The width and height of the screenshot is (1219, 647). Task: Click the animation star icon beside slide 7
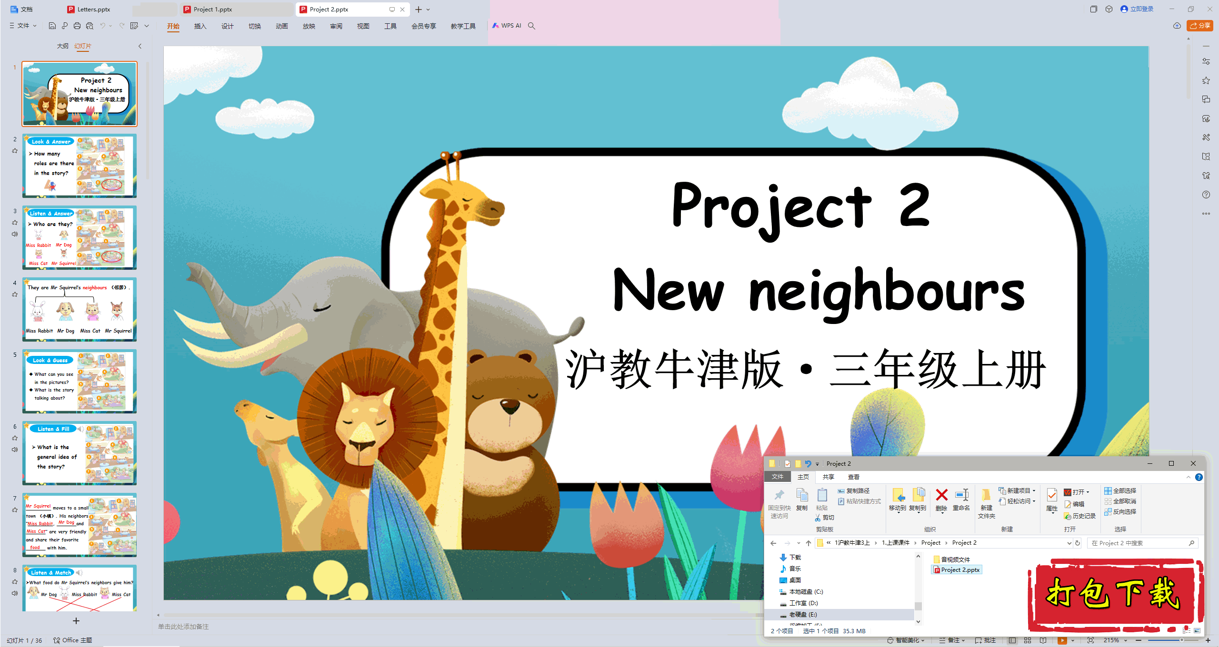point(15,510)
